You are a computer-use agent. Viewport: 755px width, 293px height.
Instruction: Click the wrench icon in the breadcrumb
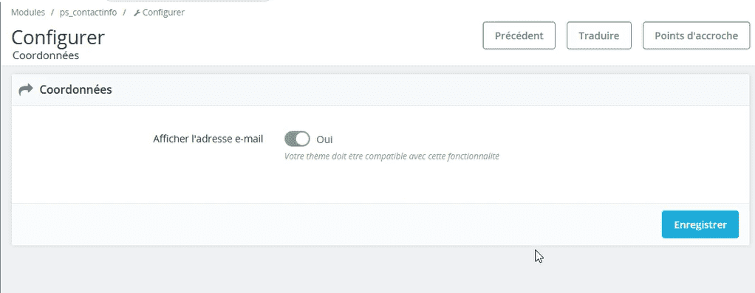pos(137,13)
